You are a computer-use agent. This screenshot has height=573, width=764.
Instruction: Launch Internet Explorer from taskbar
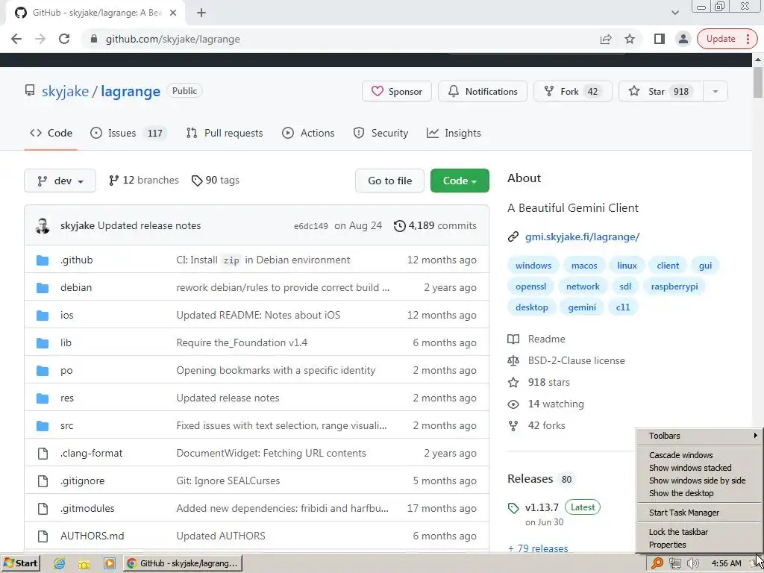tap(60, 564)
